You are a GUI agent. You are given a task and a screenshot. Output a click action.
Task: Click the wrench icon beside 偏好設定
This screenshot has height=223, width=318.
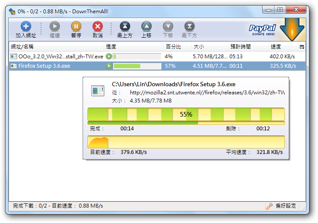point(269,206)
